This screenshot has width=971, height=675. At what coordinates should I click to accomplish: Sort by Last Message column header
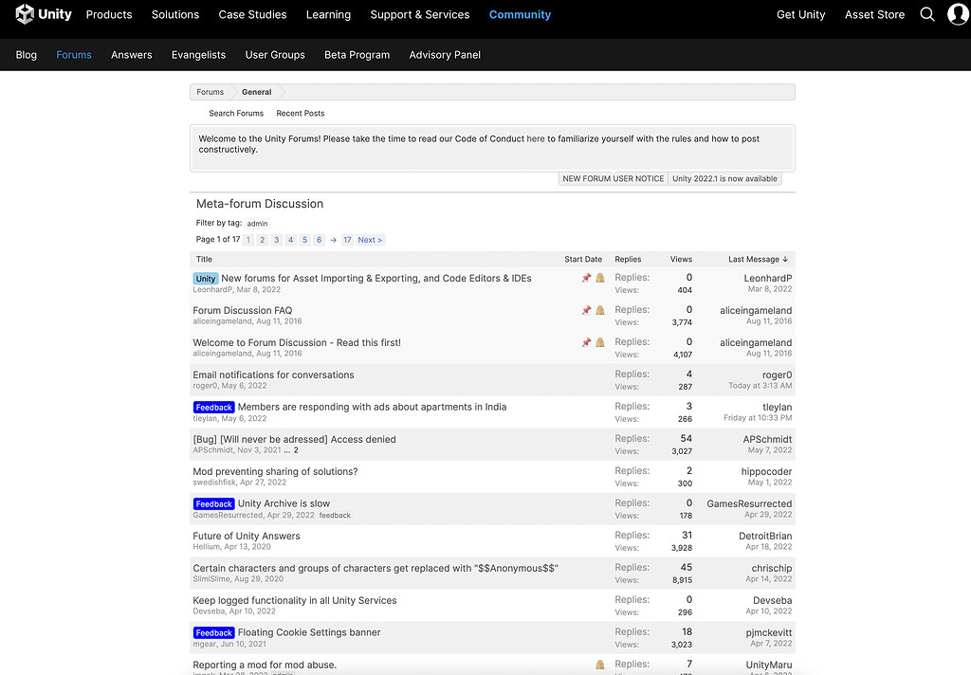tap(758, 260)
